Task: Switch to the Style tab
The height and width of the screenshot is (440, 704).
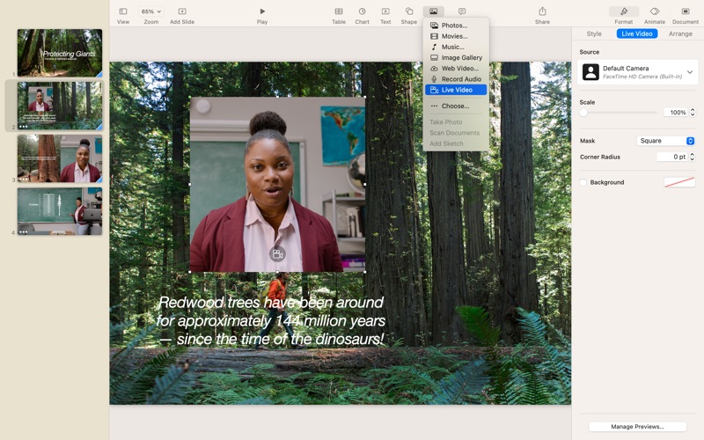Action: 594,33
